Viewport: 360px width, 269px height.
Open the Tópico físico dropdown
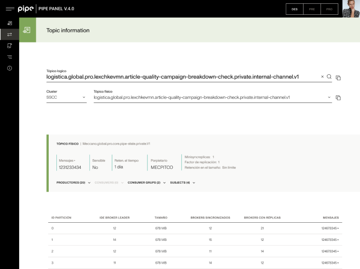coord(212,97)
